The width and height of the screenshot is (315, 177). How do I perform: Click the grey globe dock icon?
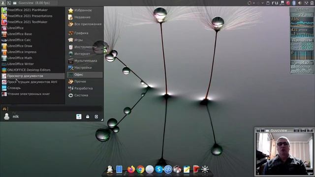(150, 169)
